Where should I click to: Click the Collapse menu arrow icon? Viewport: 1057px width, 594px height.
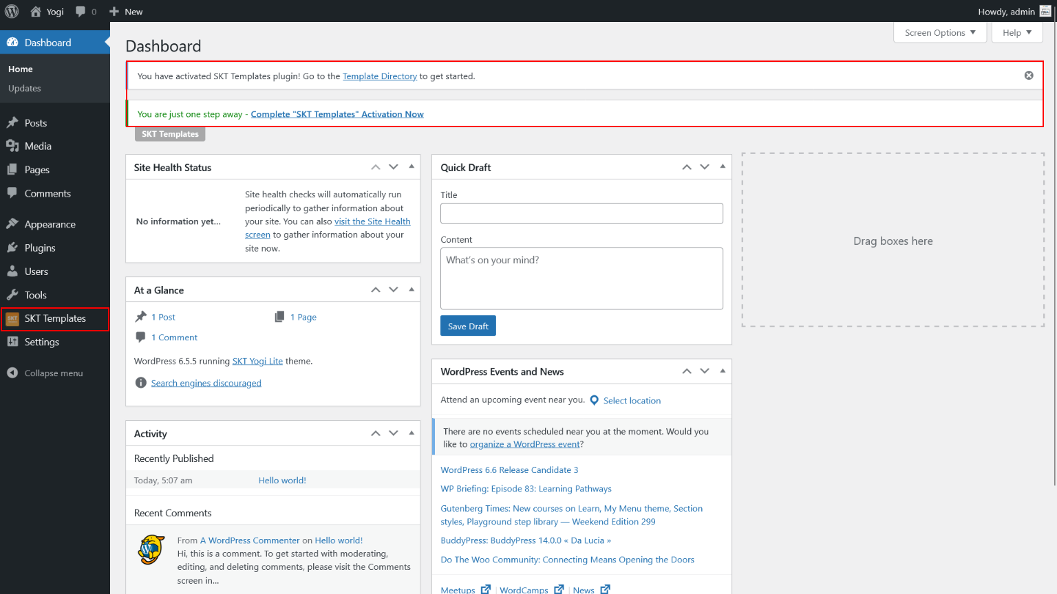(x=12, y=373)
